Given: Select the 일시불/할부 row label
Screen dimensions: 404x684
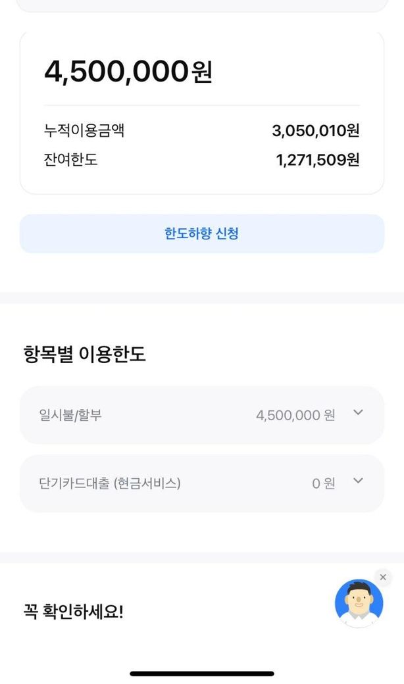Looking at the screenshot, I should [x=70, y=415].
